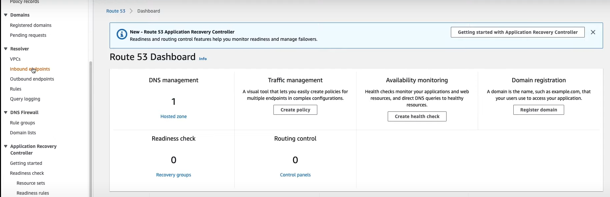Click the sidebar vertical scrollbar
The width and height of the screenshot is (610, 197).
pyautogui.click(x=91, y=129)
